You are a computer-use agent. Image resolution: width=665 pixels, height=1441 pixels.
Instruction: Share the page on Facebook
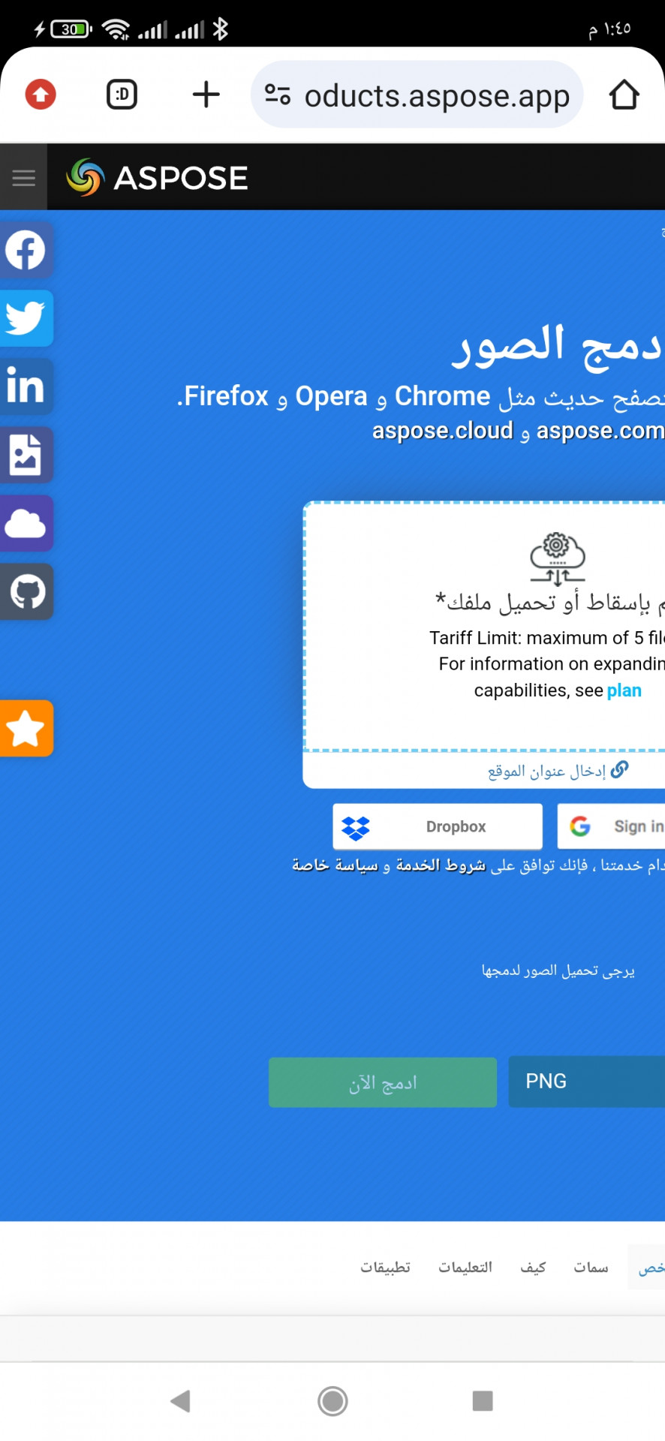26,250
